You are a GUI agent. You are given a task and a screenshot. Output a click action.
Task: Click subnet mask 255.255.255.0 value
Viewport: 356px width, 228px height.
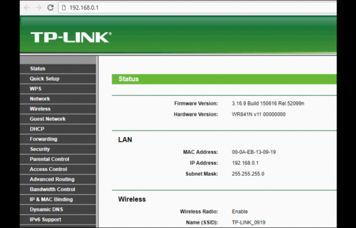tap(248, 174)
